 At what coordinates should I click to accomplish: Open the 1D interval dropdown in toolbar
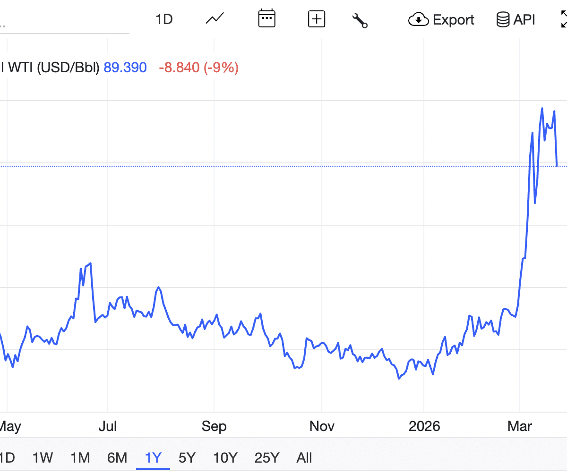(x=164, y=20)
